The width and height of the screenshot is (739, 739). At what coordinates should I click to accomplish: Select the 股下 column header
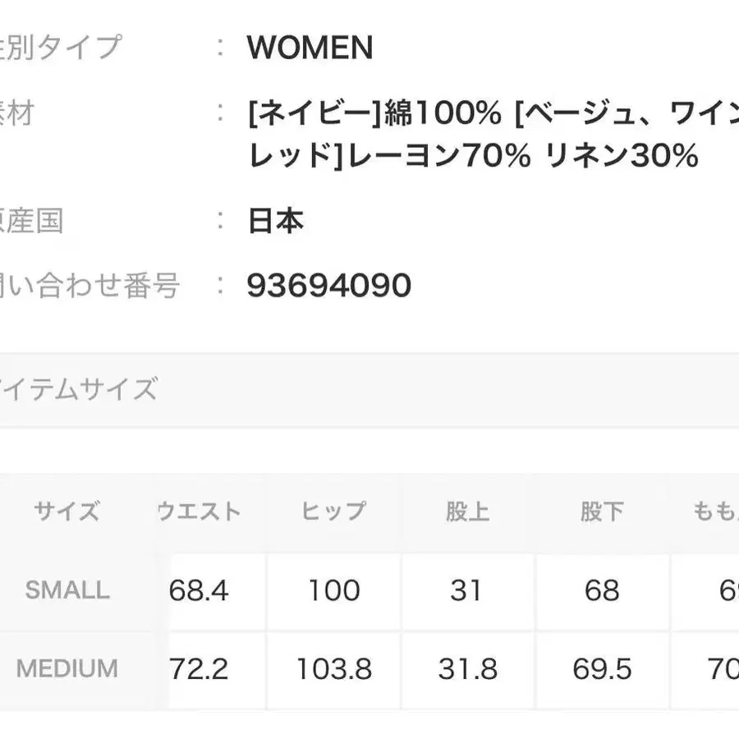coord(601,512)
